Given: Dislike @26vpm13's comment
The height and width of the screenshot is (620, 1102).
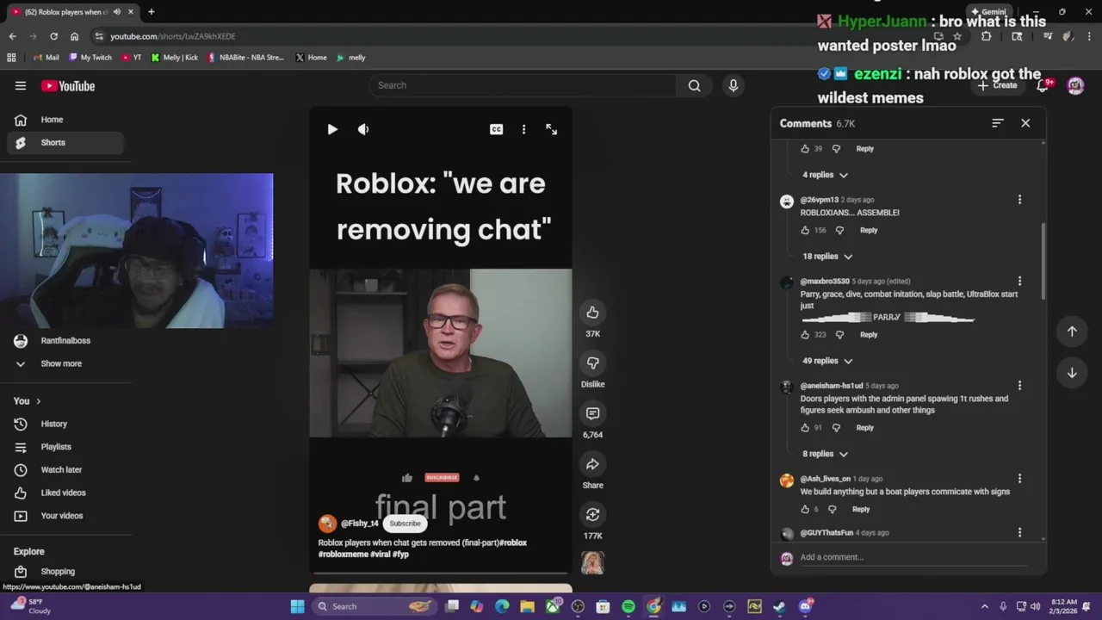Looking at the screenshot, I should (x=839, y=230).
